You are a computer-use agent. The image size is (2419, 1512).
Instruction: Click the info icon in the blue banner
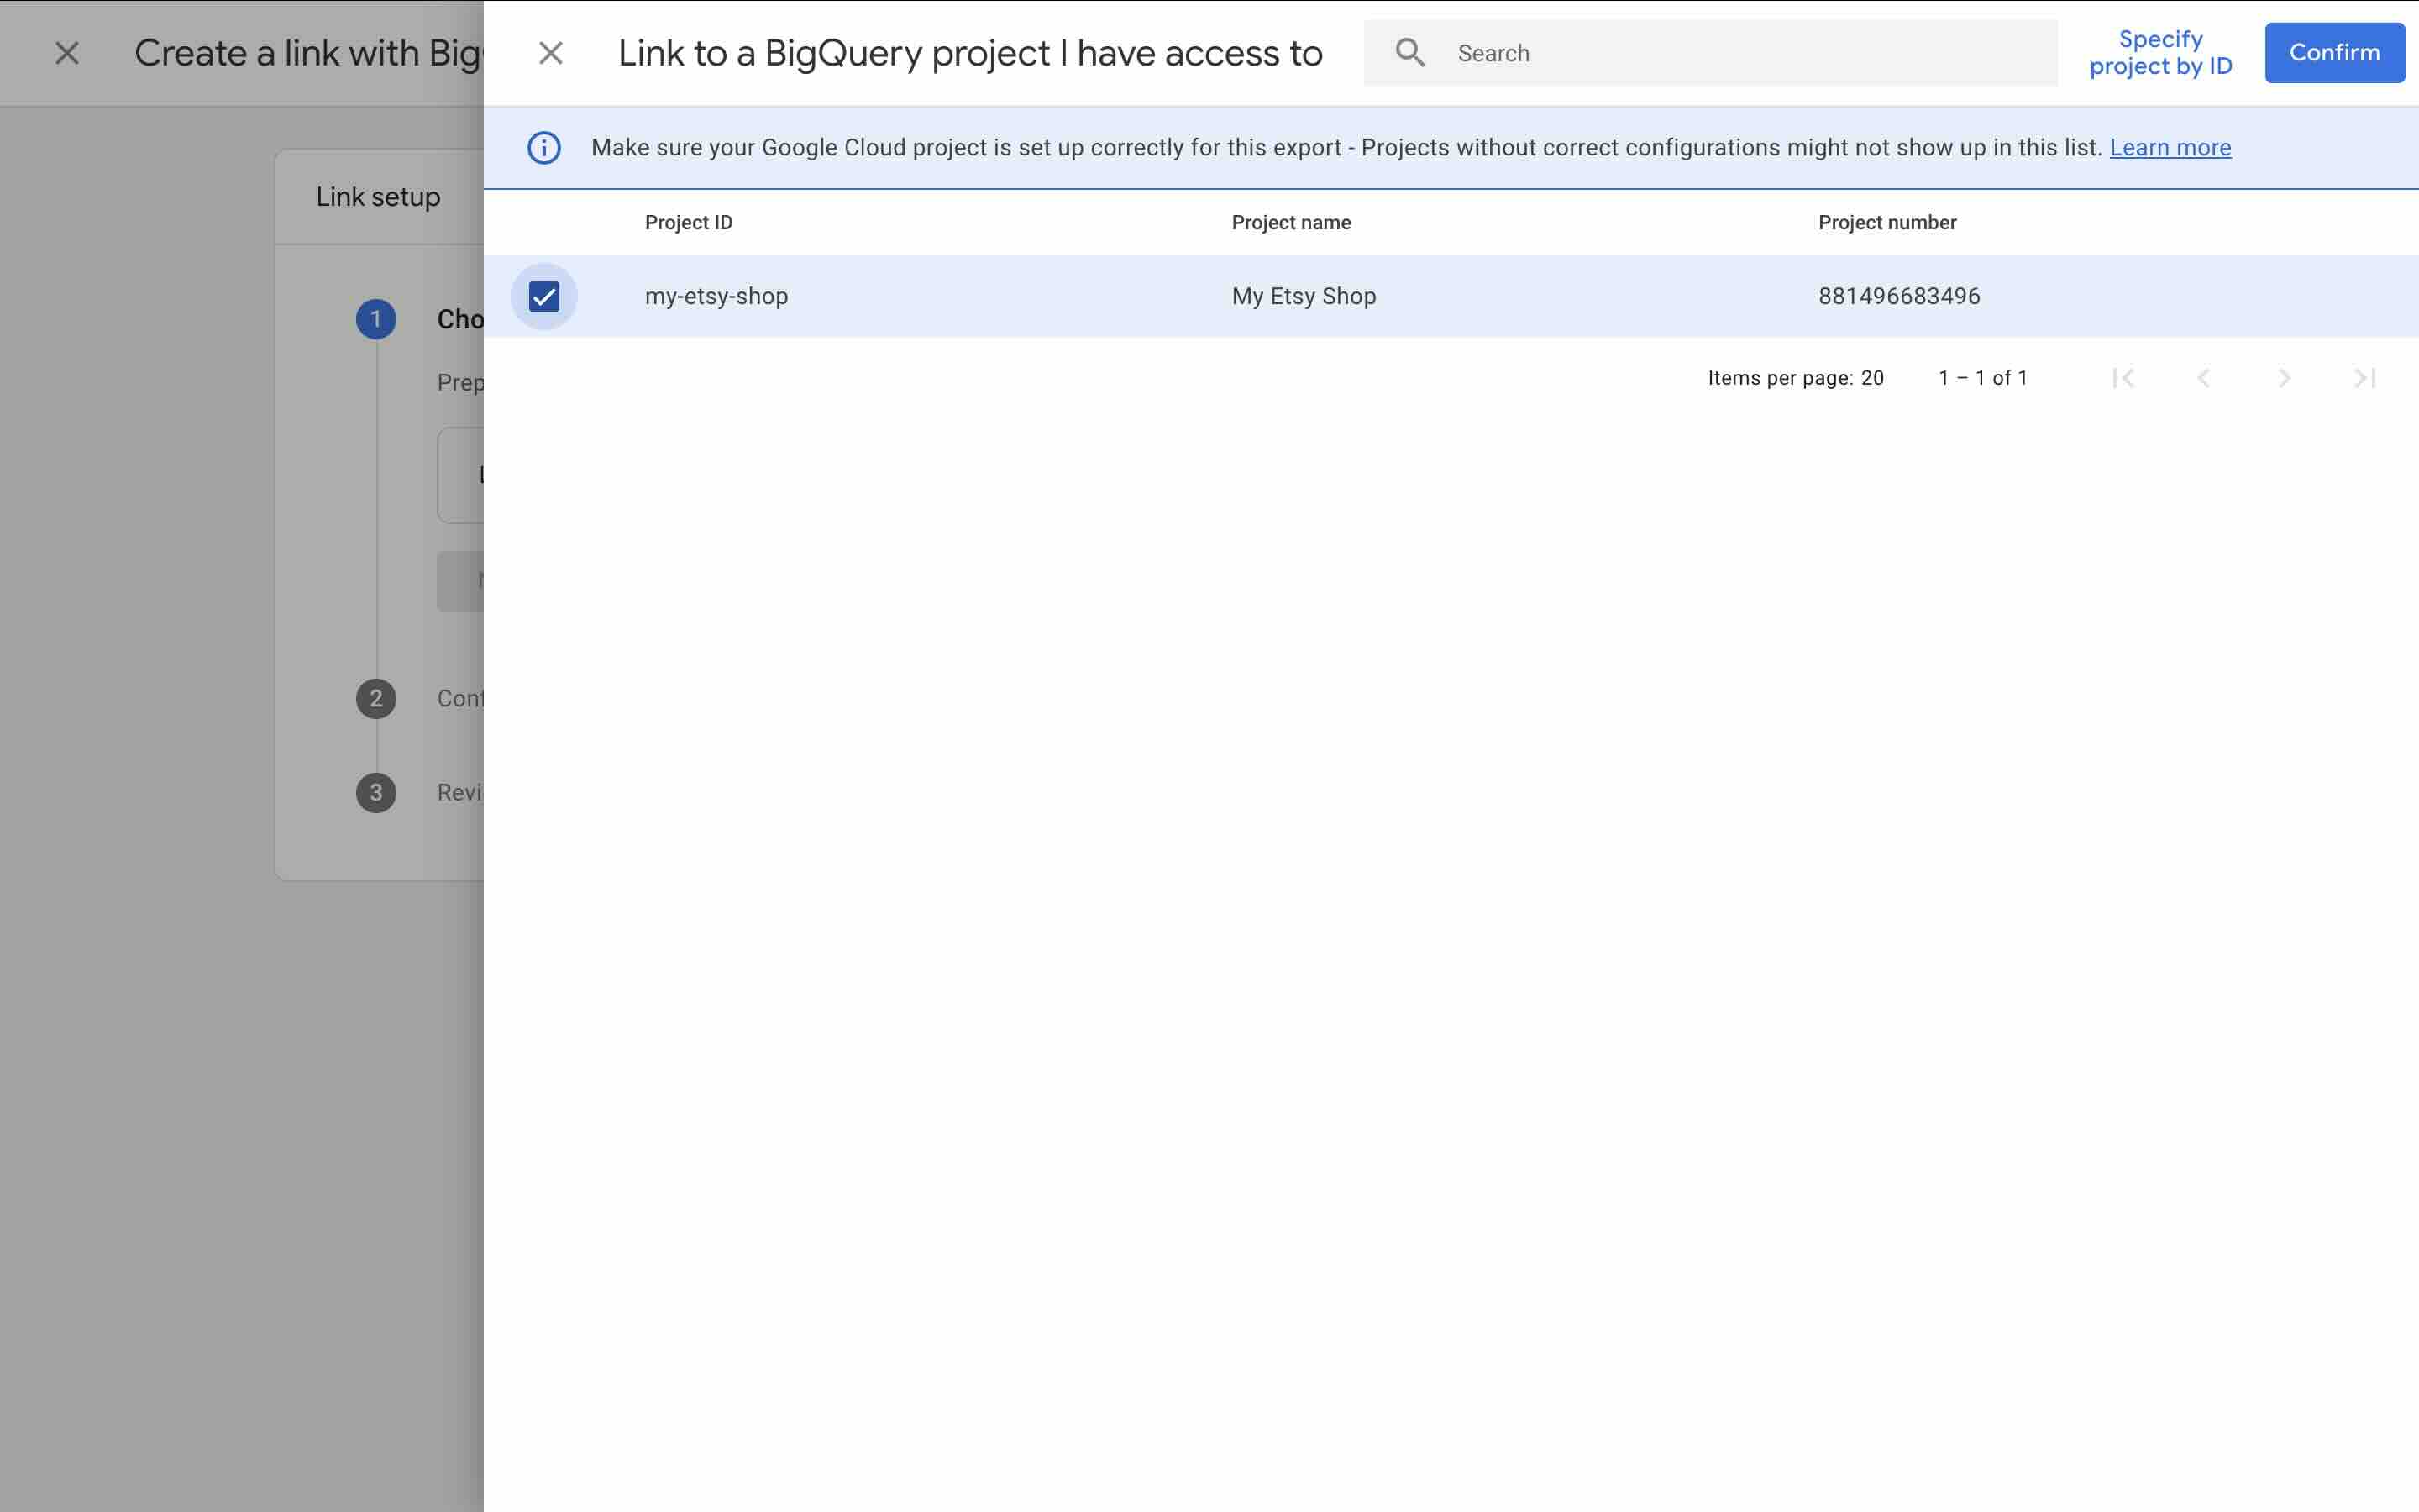[x=543, y=148]
